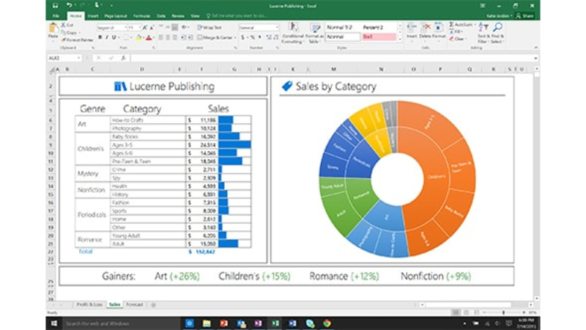Switch to Page Break Preview in status bar
This screenshot has width=586, height=330.
[477, 312]
